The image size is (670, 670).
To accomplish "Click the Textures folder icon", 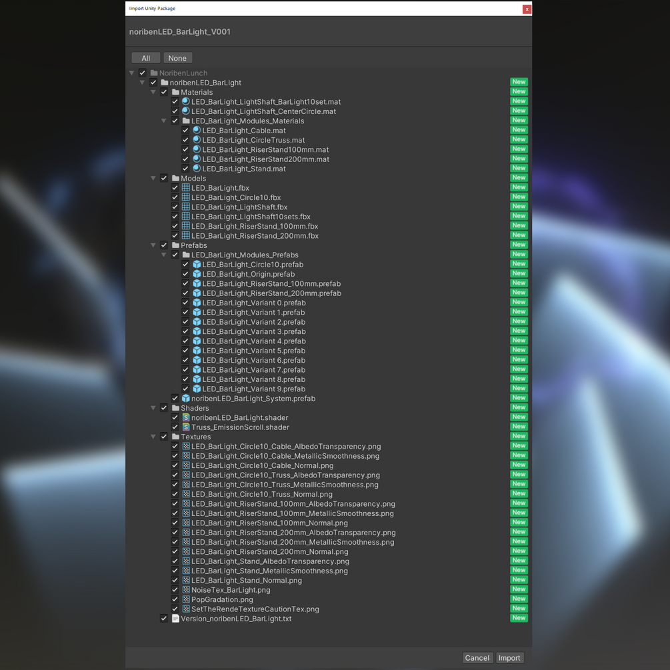I will (x=175, y=437).
